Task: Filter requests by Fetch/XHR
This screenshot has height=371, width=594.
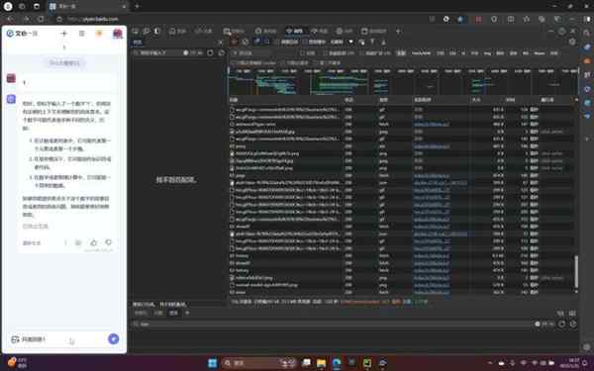Action: 421,53
